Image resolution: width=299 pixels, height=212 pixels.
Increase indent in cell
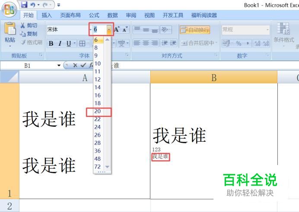pyautogui.click(x=173, y=43)
